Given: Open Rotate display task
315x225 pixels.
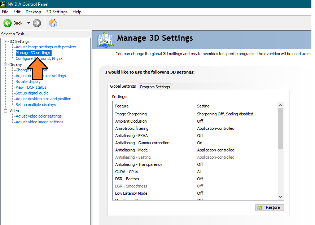Looking at the screenshot, I should tap(28, 81).
